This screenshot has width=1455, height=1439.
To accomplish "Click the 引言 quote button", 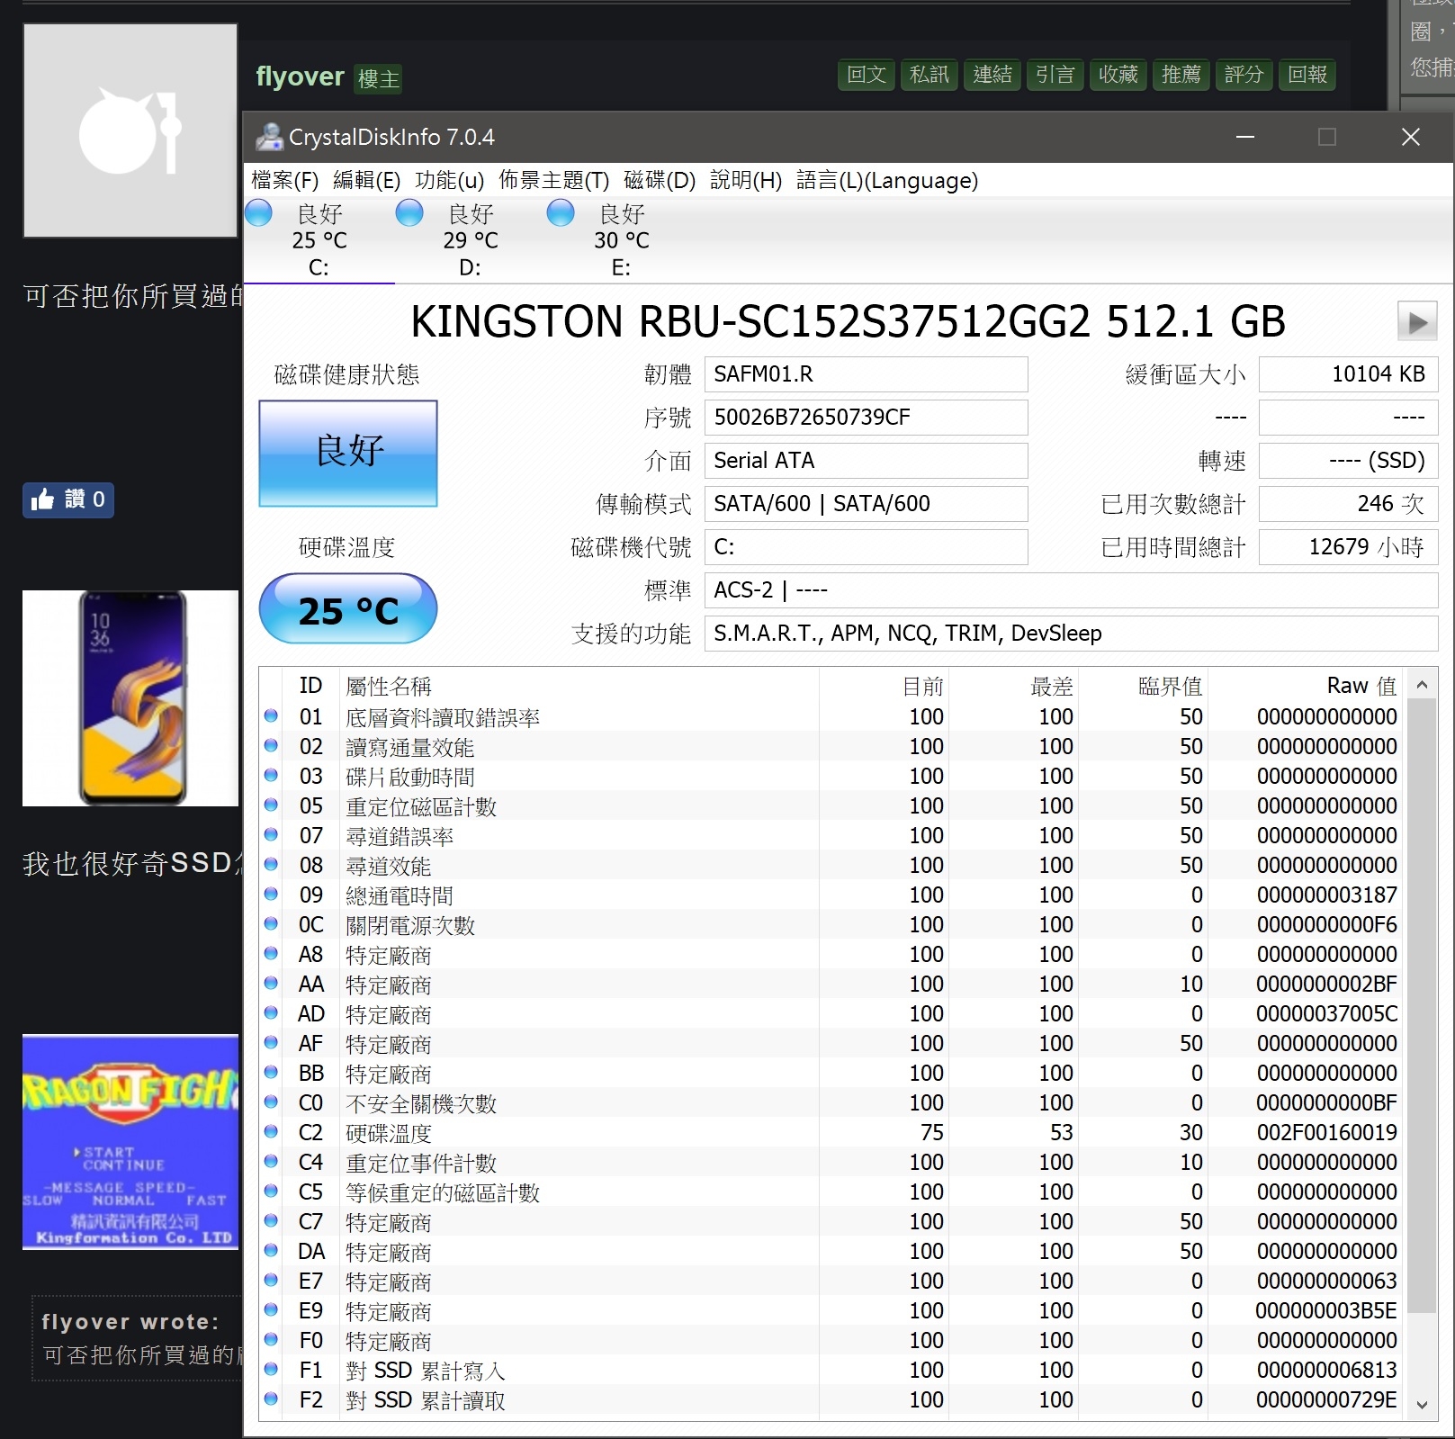I will 1055,75.
